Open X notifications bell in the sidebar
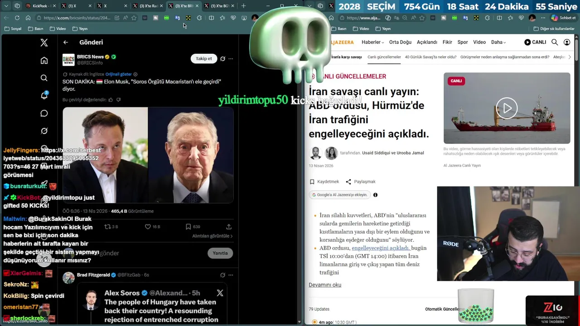Screen dimensions: 580x326 click(44, 96)
